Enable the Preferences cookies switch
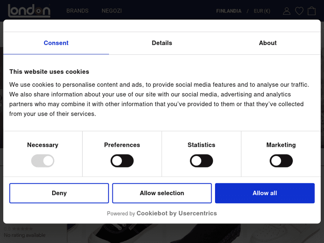 [x=122, y=161]
